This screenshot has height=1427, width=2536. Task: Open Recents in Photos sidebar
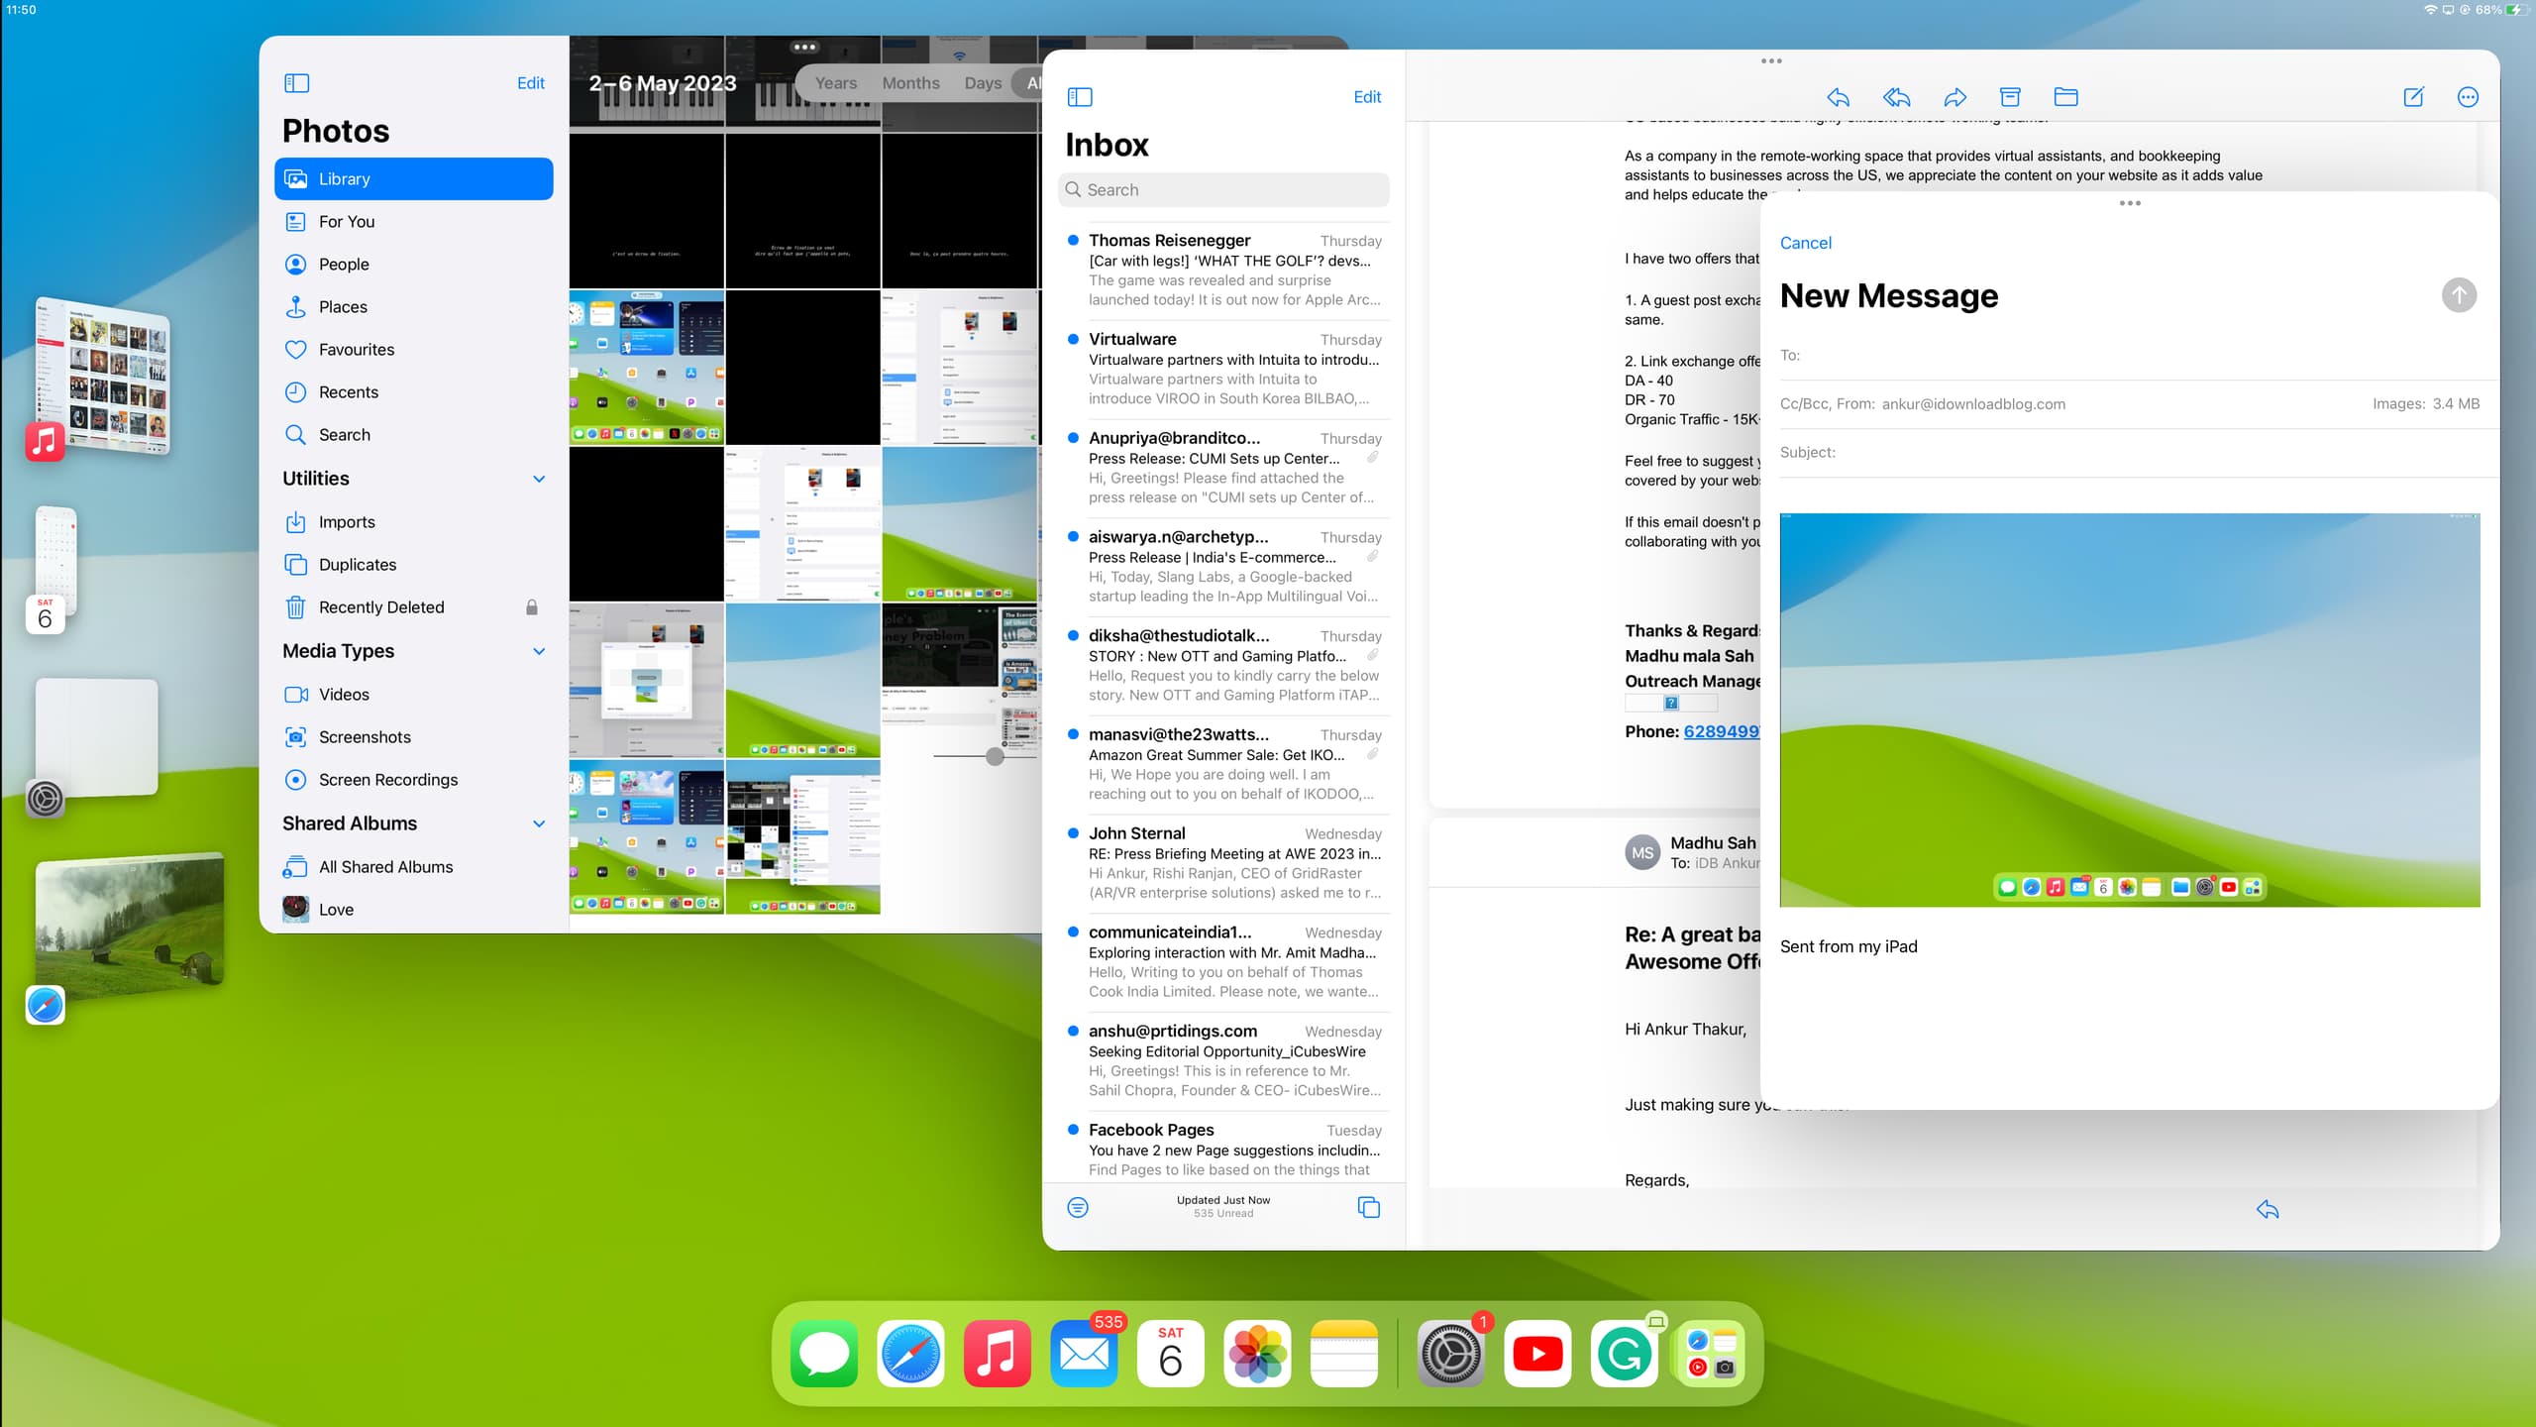[x=414, y=392]
